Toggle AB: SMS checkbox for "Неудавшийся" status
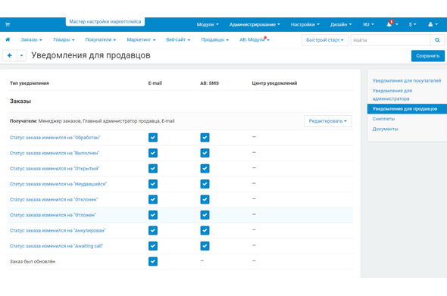The height and width of the screenshot is (296, 447). [205, 184]
